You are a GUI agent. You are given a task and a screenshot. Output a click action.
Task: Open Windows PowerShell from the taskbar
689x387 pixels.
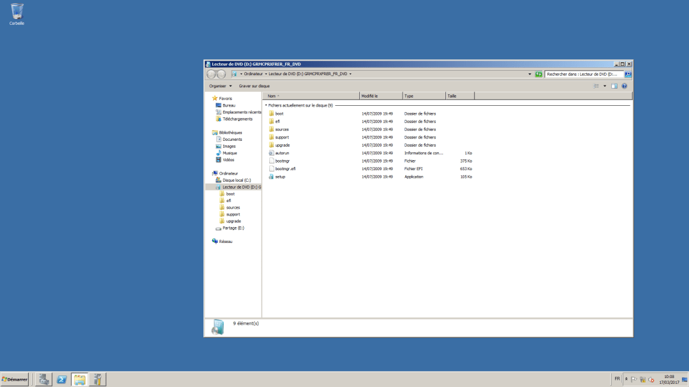pos(61,379)
